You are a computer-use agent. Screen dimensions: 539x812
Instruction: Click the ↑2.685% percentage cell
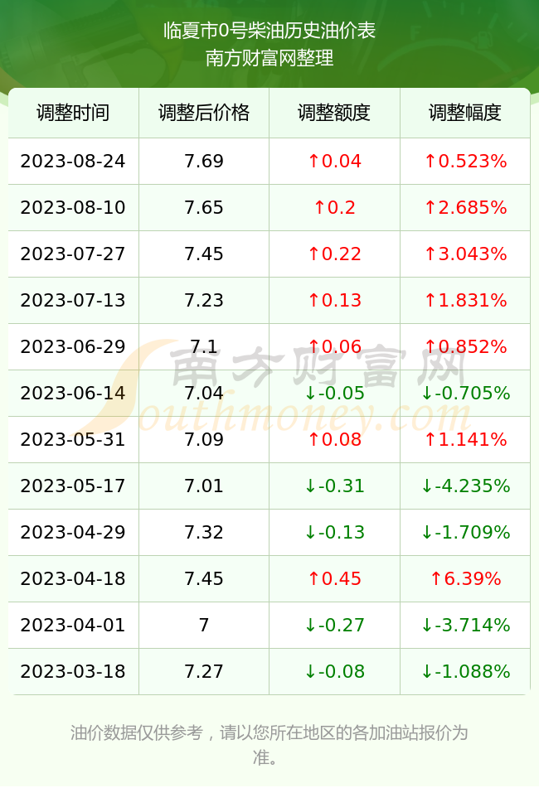(x=465, y=208)
